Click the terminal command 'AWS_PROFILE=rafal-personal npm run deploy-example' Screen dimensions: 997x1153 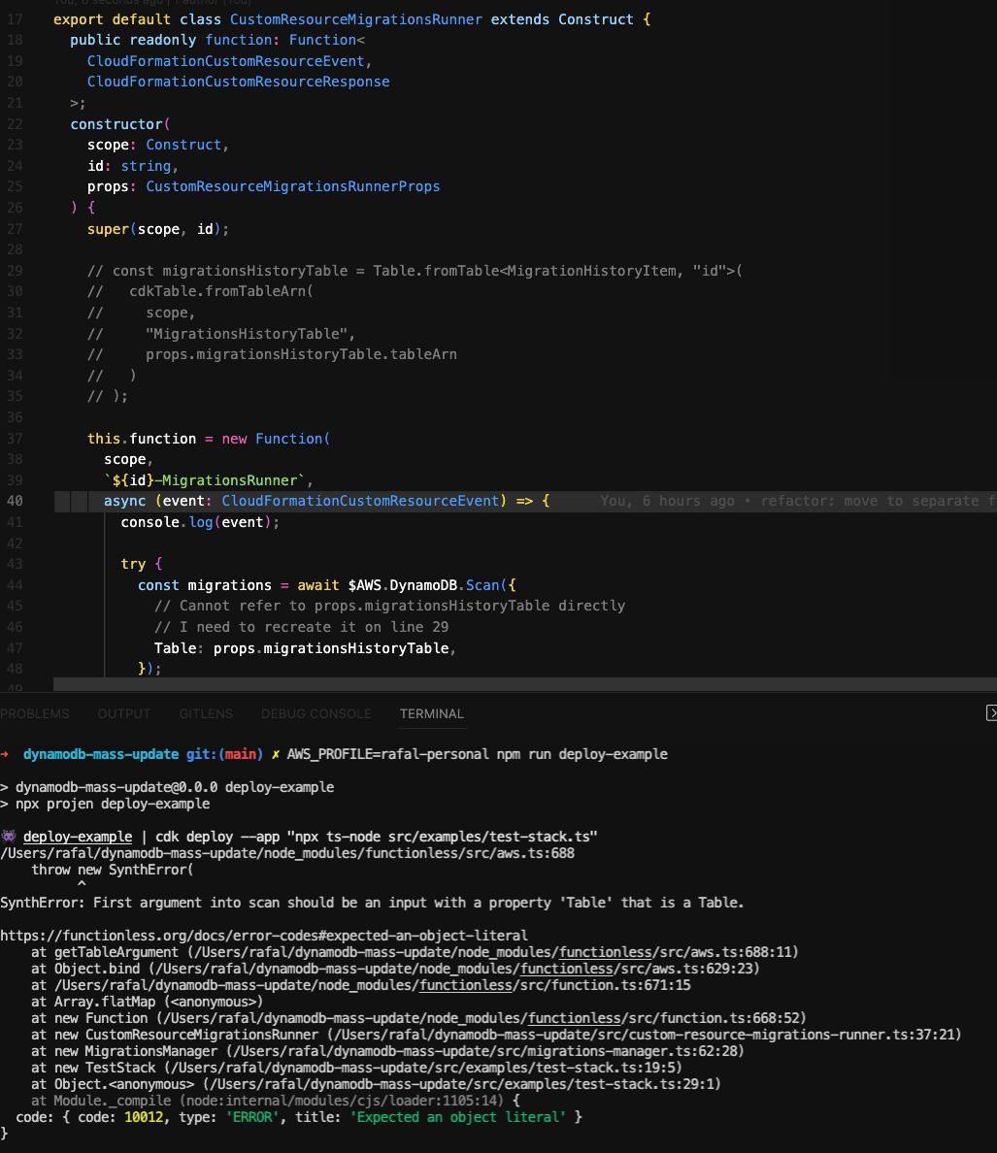point(478,754)
